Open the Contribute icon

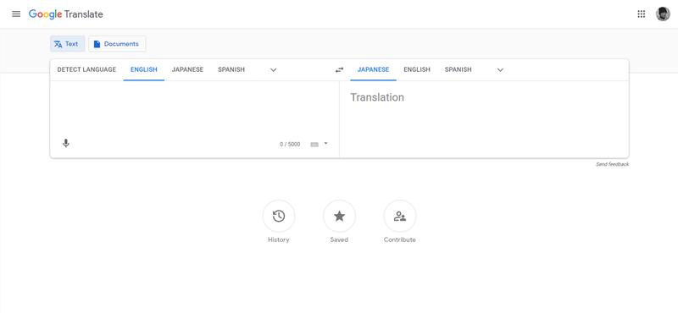400,217
